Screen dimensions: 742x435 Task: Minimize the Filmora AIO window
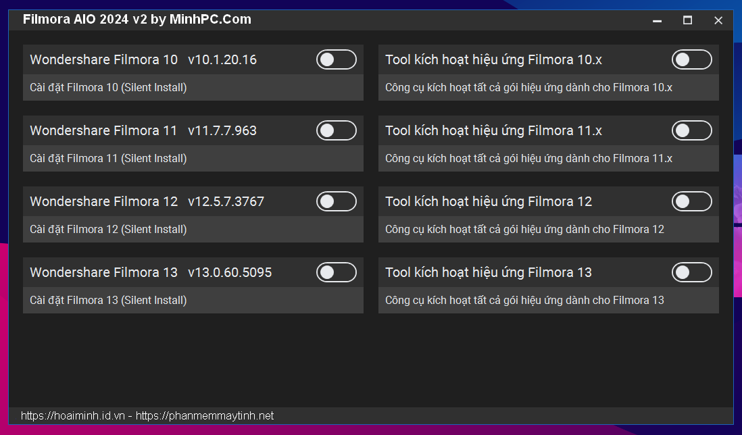point(658,20)
